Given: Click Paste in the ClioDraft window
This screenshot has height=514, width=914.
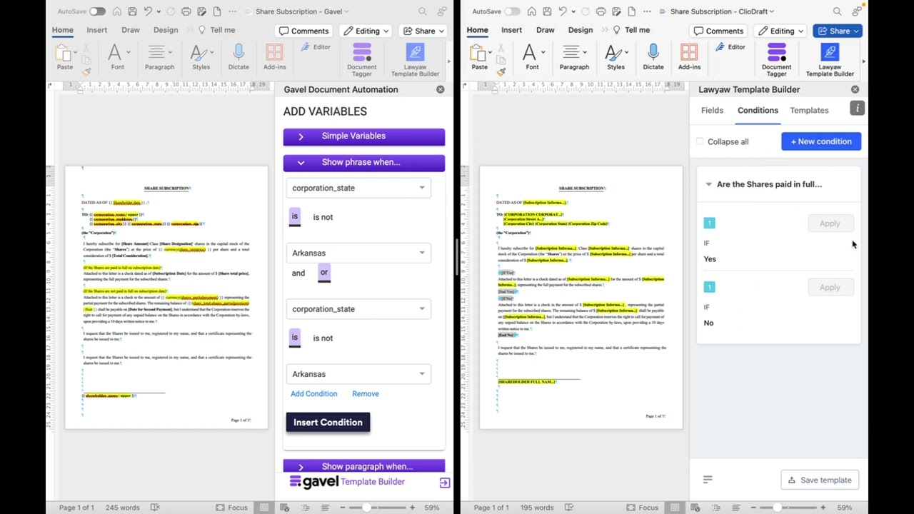Looking at the screenshot, I should click(x=479, y=56).
